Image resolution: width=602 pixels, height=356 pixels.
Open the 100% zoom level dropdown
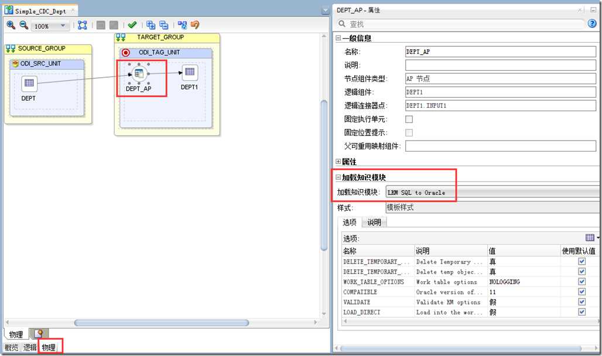pos(63,26)
